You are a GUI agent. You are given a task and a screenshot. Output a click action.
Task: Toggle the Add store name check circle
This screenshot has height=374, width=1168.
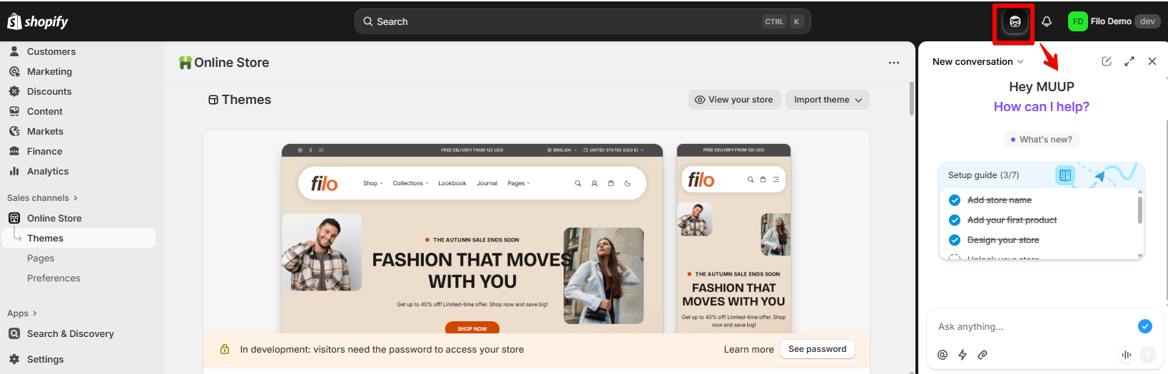[955, 200]
